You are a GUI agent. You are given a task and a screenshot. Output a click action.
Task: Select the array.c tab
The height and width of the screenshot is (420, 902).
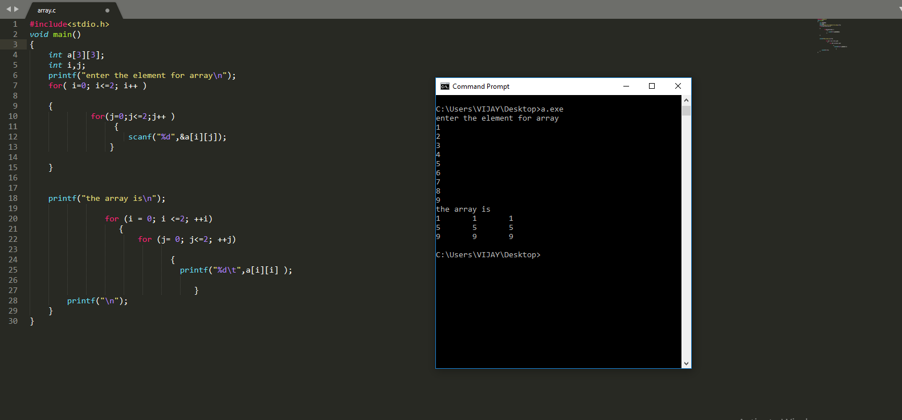(47, 10)
